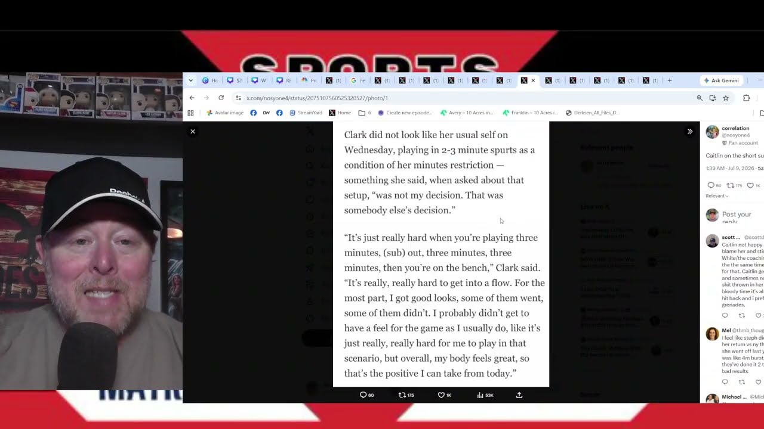This screenshot has width=764, height=429.
Task: Switch to the '$2' tab
Action: pos(235,80)
